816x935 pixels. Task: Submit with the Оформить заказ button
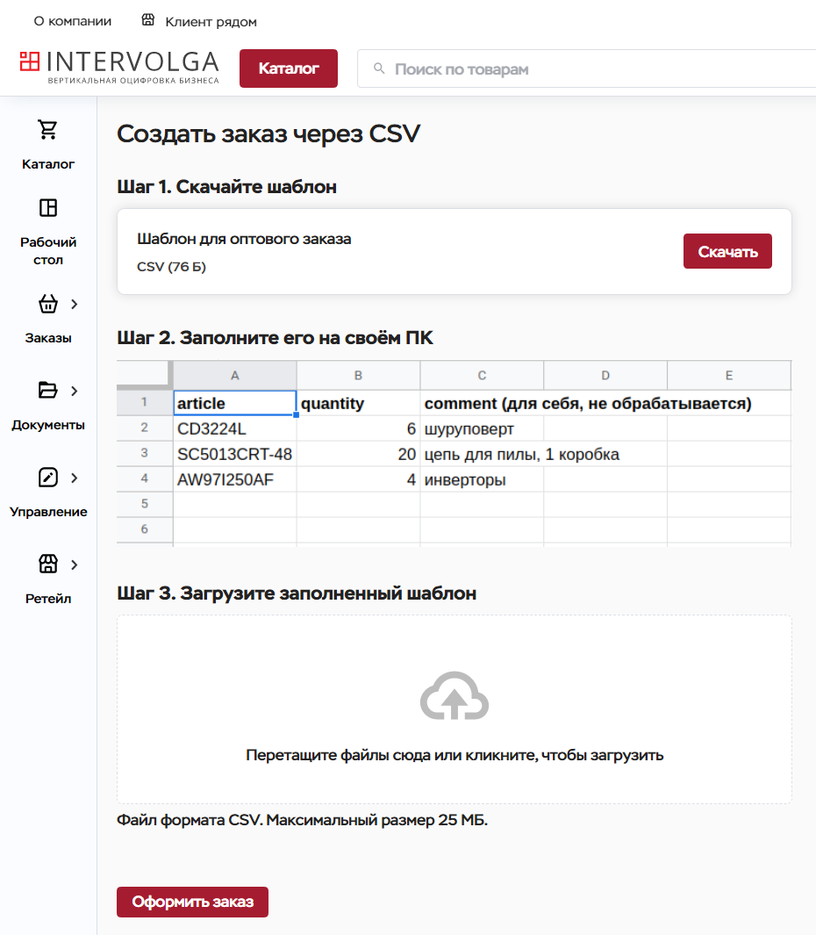pos(192,902)
